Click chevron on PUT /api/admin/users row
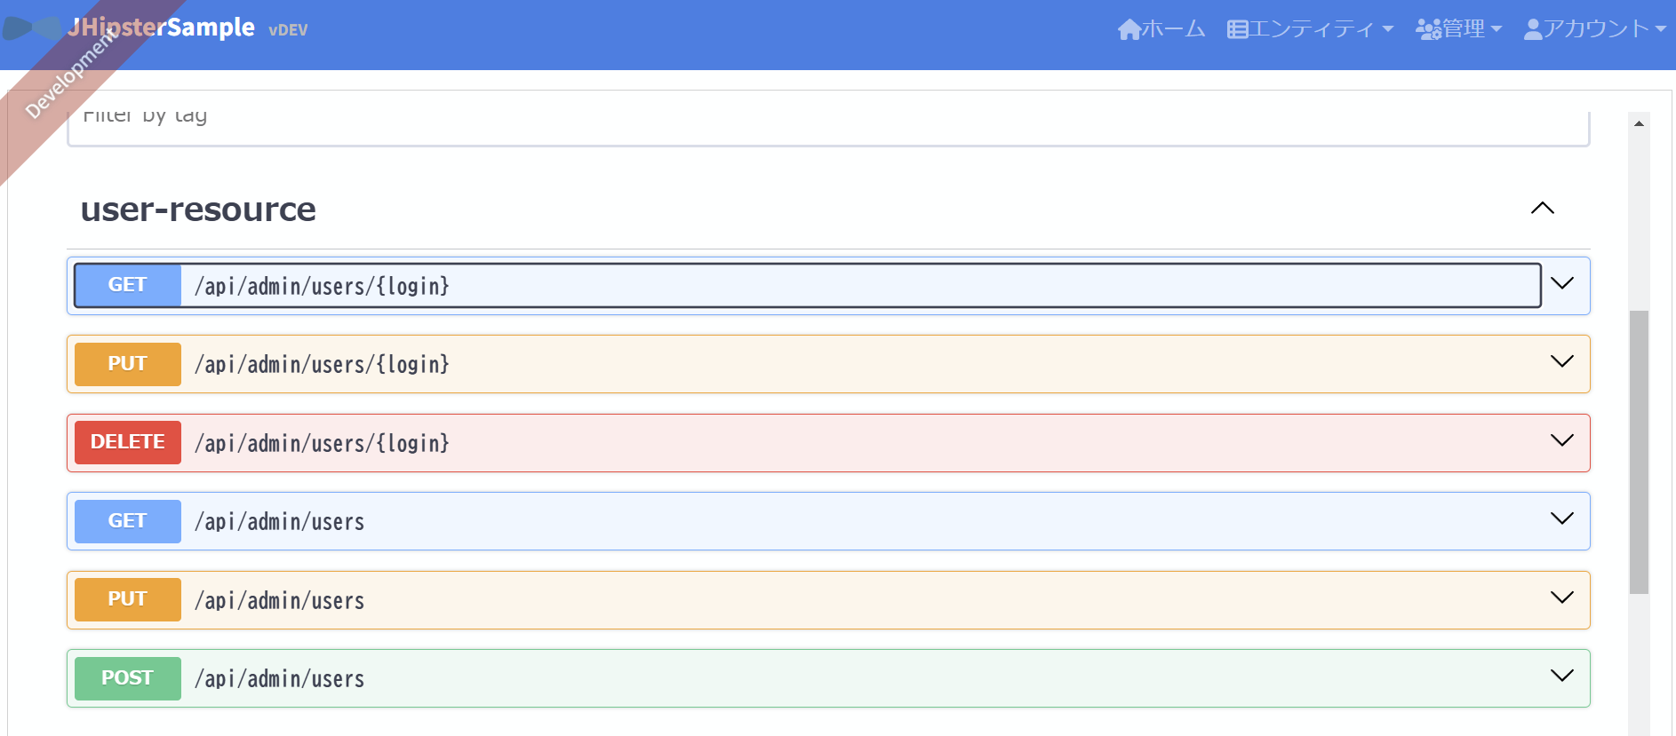The width and height of the screenshot is (1676, 736). click(x=1562, y=598)
